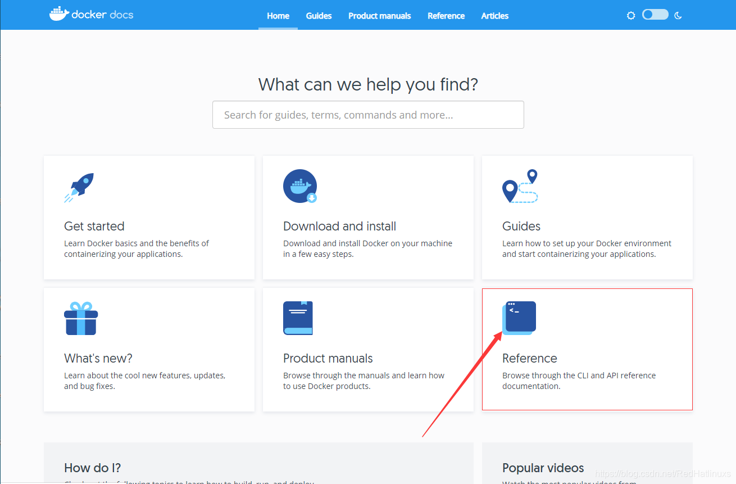Open the What's new? card title
The image size is (736, 484).
pyautogui.click(x=98, y=358)
